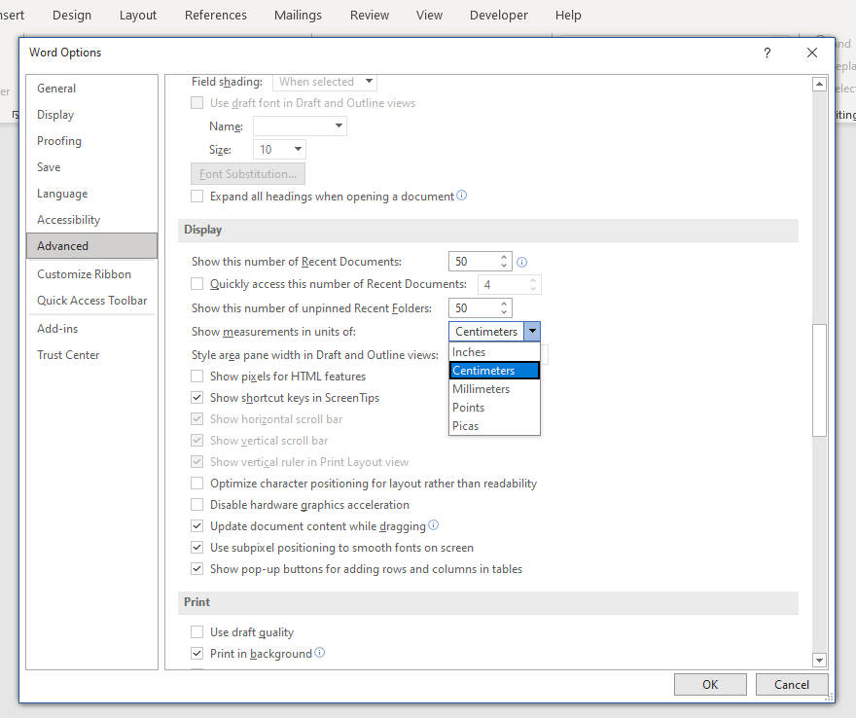
Task: Open Quick Access Toolbar options
Action: coord(91,301)
